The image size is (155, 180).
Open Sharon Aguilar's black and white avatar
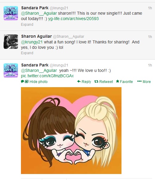(x=11, y=42)
